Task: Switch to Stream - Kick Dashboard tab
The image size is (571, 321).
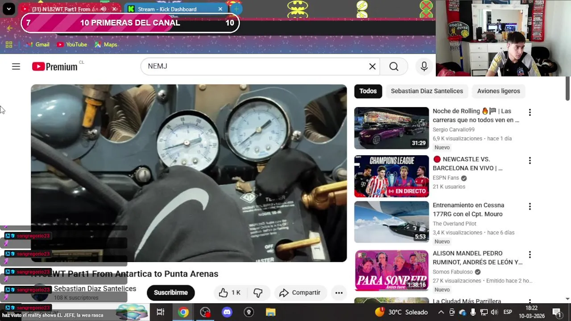Action: [175, 9]
